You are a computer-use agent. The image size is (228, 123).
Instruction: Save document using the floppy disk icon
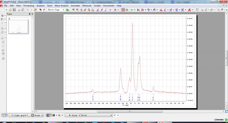tap(14, 10)
